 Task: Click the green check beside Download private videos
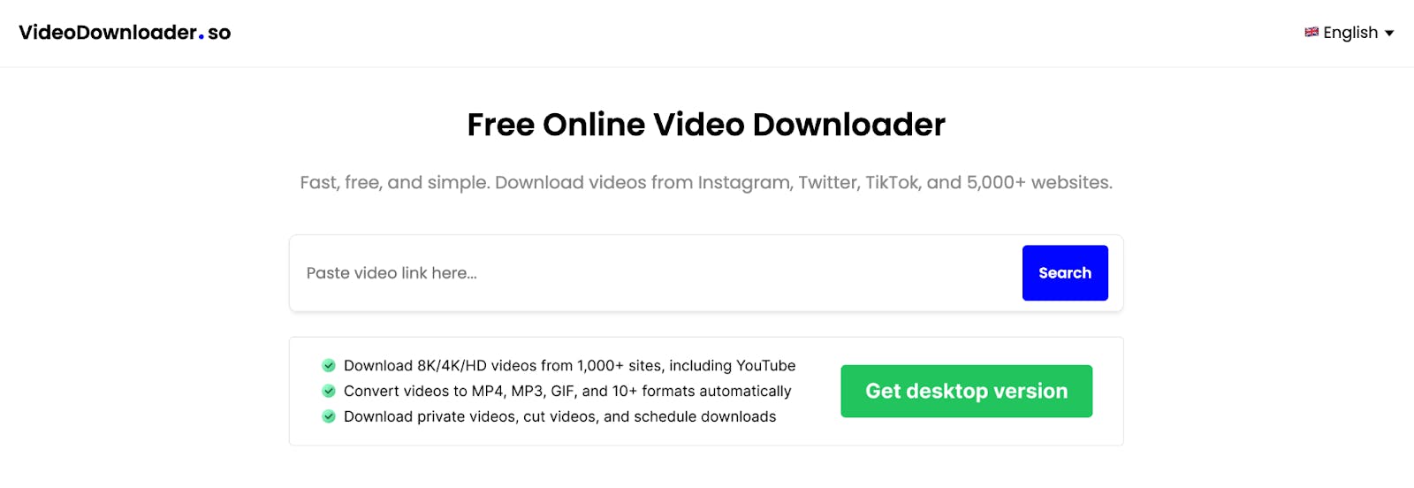329,416
